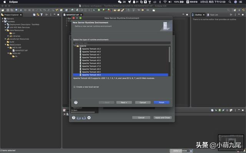Screen dimensions: 246x153
Task: Select the build folder in Project Explorer
Action: tap(10, 42)
